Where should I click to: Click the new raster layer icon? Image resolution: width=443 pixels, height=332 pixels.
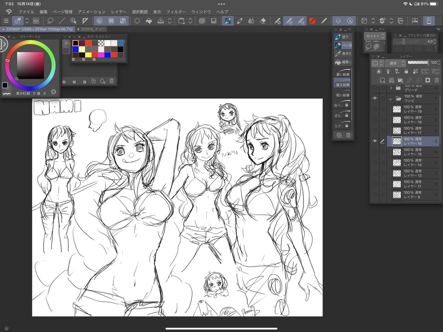click(x=382, y=80)
